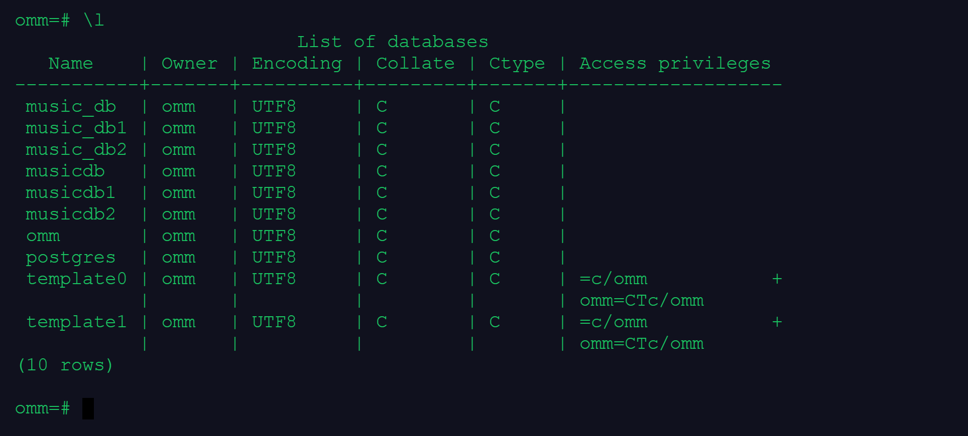Select the music_db database name
This screenshot has width=968, height=436.
(x=71, y=107)
